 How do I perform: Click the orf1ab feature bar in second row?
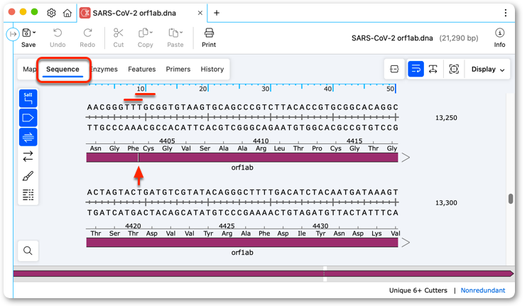242,242
